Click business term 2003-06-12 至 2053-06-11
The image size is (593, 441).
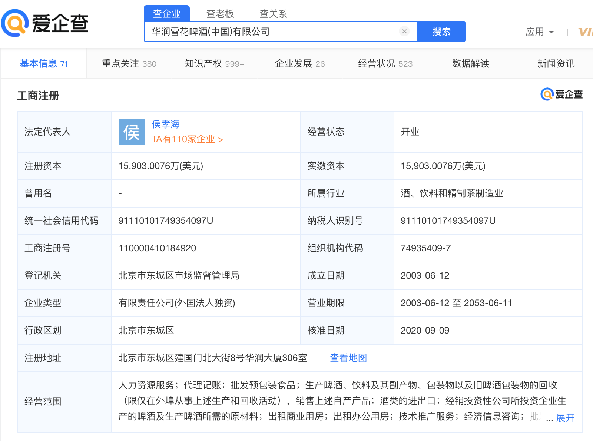click(456, 303)
